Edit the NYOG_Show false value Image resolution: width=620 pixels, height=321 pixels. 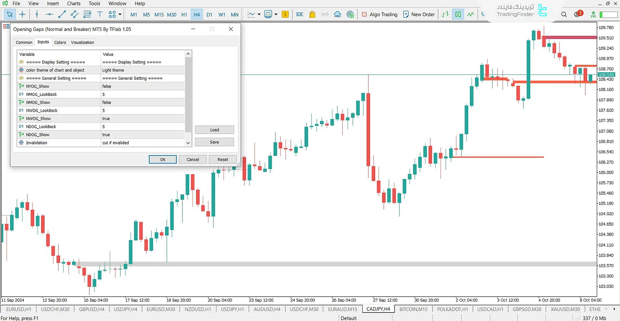[x=143, y=86]
